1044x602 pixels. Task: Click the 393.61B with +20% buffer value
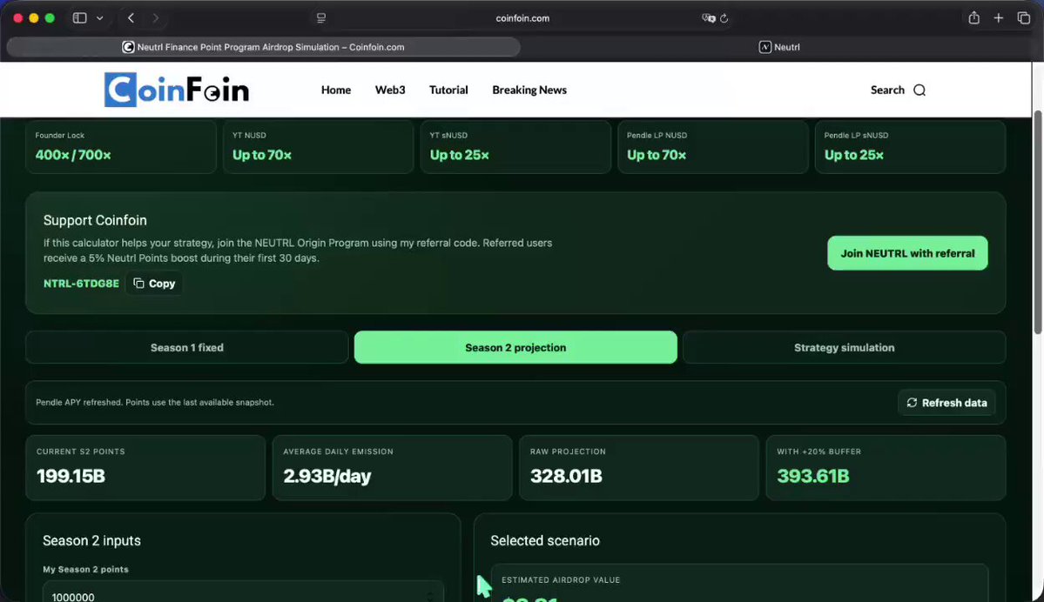coord(813,476)
